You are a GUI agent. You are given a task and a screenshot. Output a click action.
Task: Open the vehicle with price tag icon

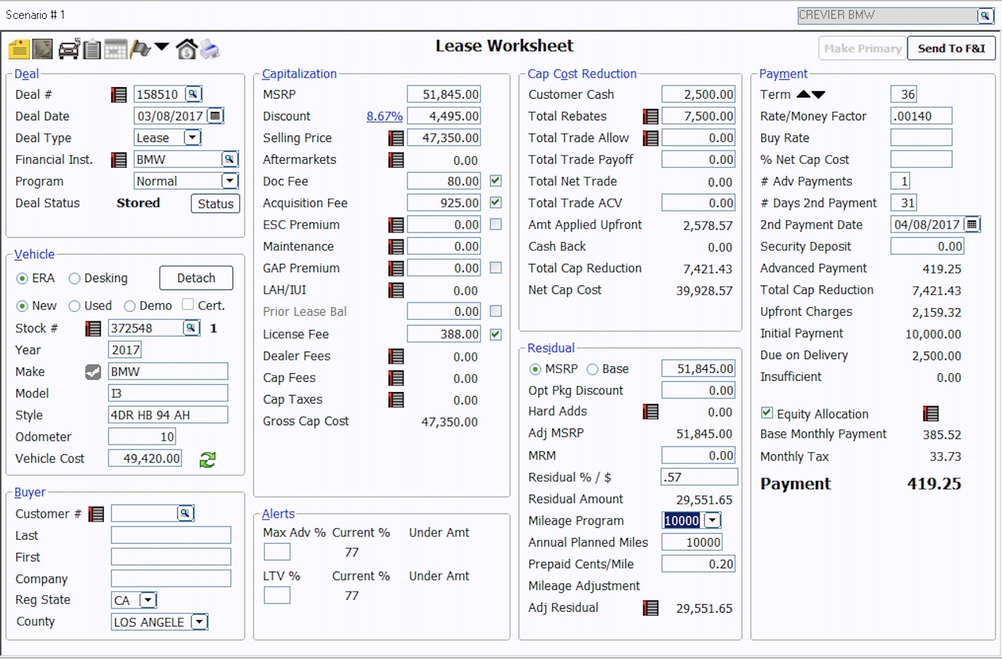tap(69, 49)
